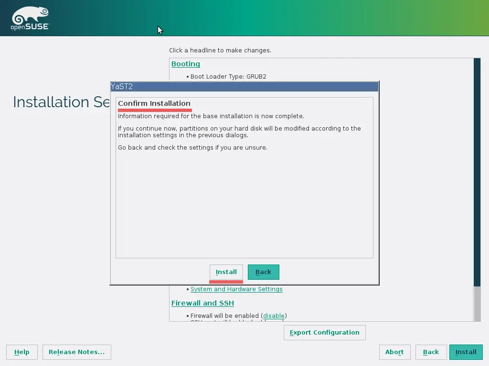Open the Booting headline settings
Viewport: 489px width, 366px height.
point(186,64)
